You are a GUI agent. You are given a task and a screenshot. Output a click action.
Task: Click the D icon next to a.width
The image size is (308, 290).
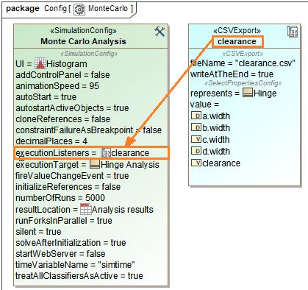[x=196, y=116]
